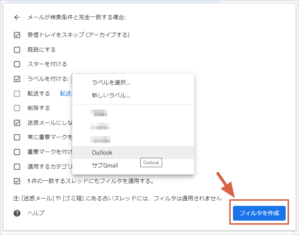The image size is (299, 235).
Task: Enable 常に重要マークを付ける
Action: point(17,137)
